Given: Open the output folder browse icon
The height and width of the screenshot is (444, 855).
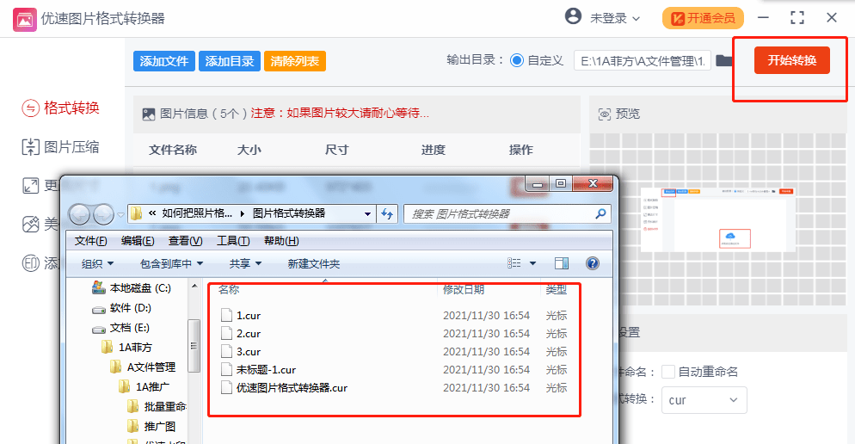Looking at the screenshot, I should tap(724, 60).
